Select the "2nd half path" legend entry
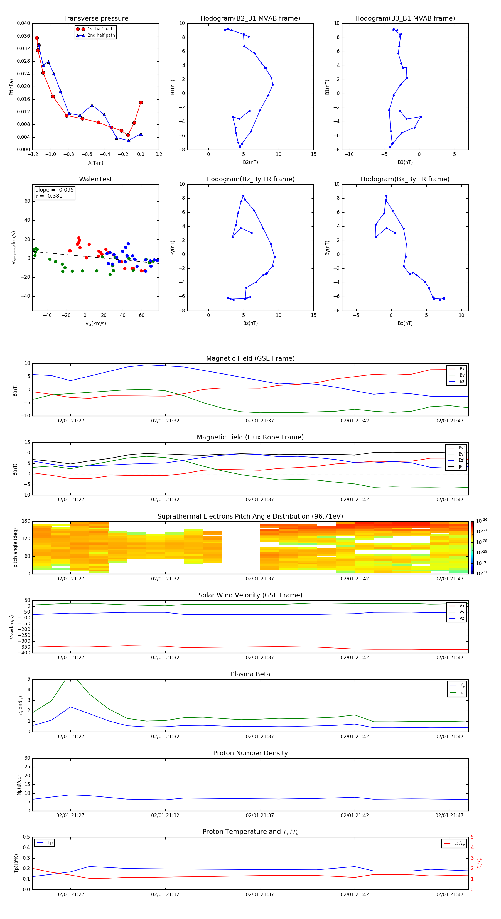 (x=95, y=35)
